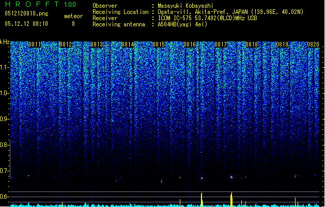Screen dimensions: 325x207
Task: Click the 0813 time marker
Action: [x=97, y=45]
